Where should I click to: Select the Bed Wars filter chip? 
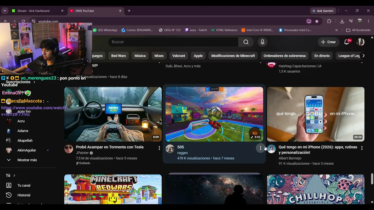(x=118, y=56)
